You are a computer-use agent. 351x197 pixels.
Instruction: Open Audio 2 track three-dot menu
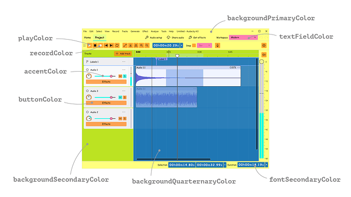[x=124, y=112]
